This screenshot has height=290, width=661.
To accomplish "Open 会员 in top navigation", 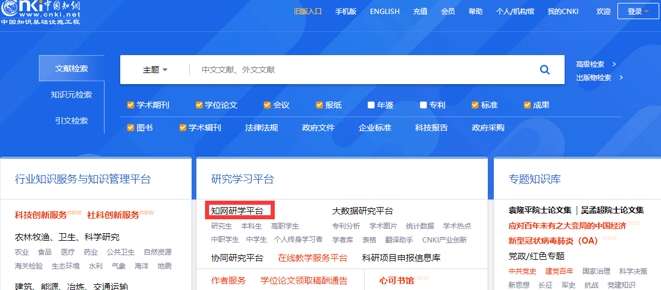I will pyautogui.click(x=448, y=12).
